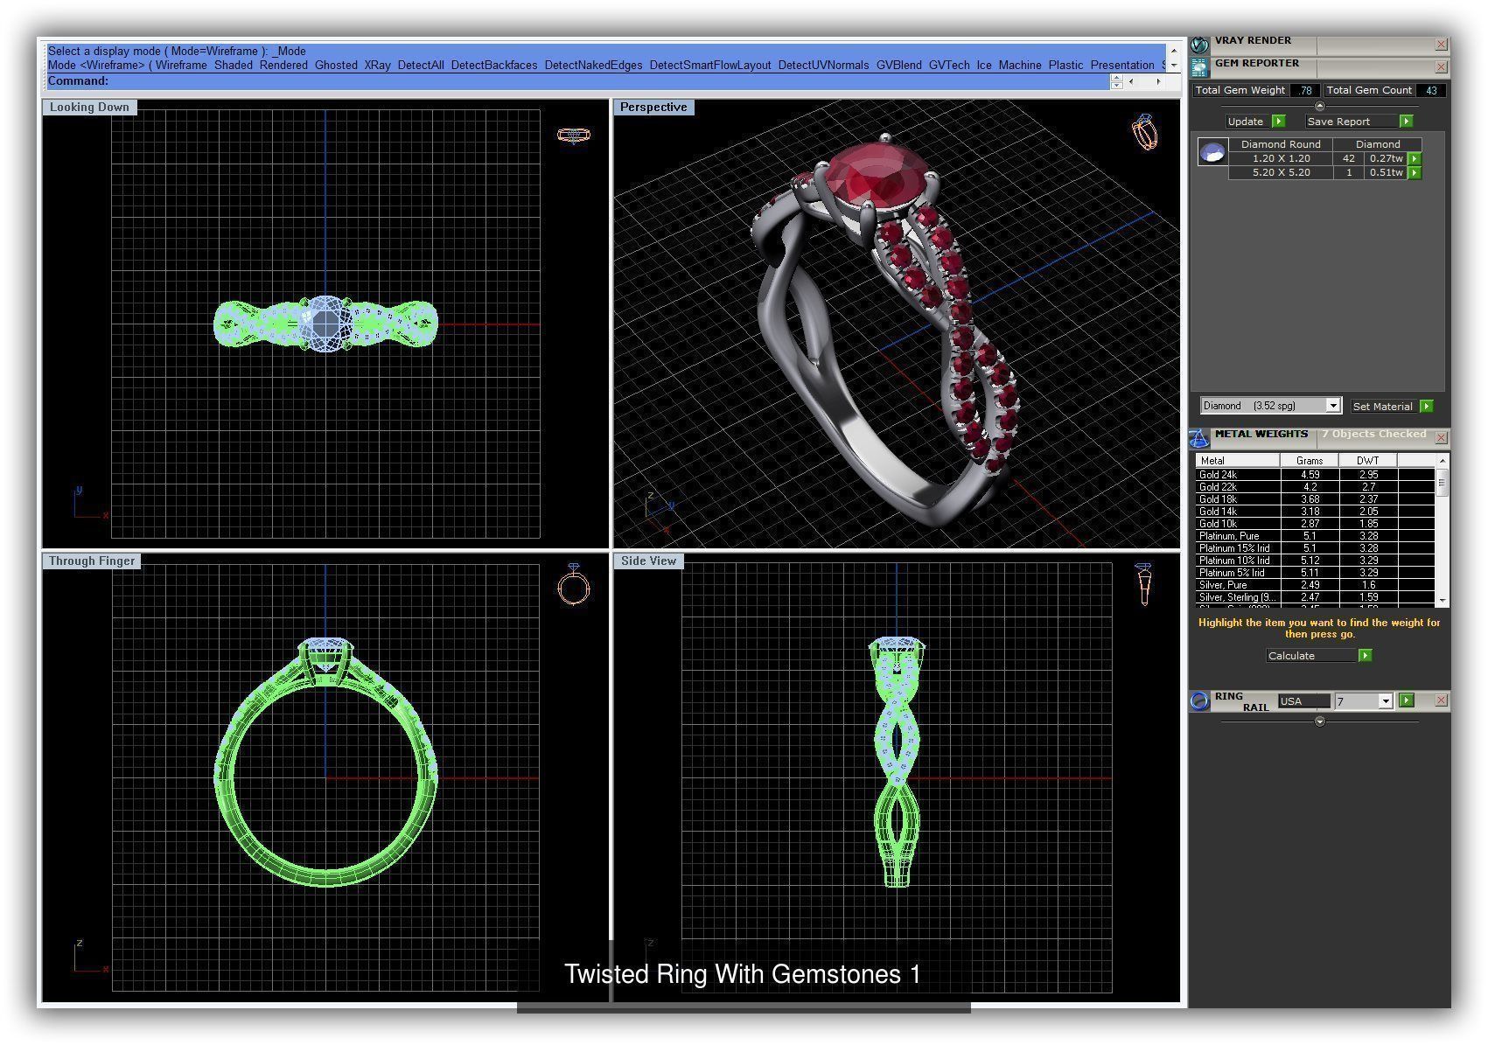Select the round diamond gem thumbnail

1212,152
